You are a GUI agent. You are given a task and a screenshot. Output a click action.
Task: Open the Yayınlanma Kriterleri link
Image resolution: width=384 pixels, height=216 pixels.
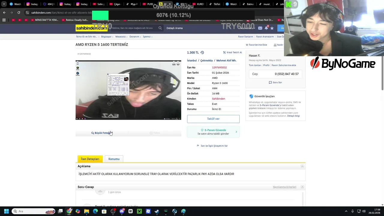pyautogui.click(x=284, y=187)
